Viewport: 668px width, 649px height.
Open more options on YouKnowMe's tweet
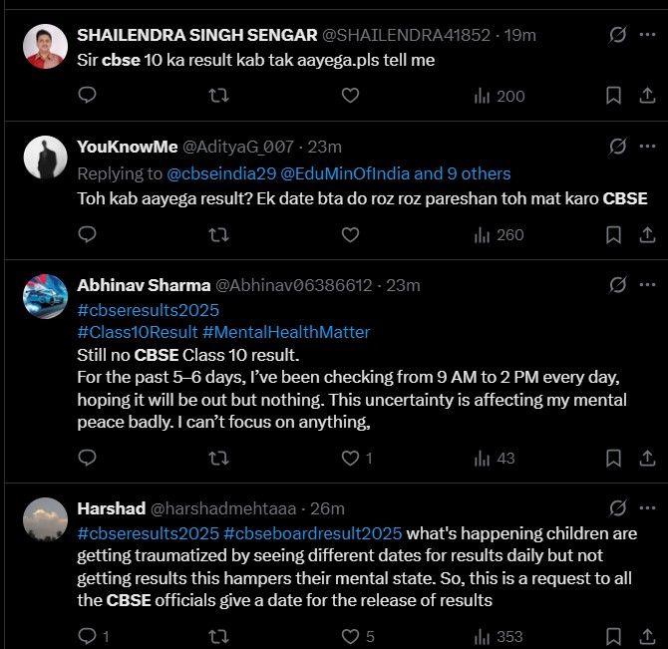(x=646, y=147)
